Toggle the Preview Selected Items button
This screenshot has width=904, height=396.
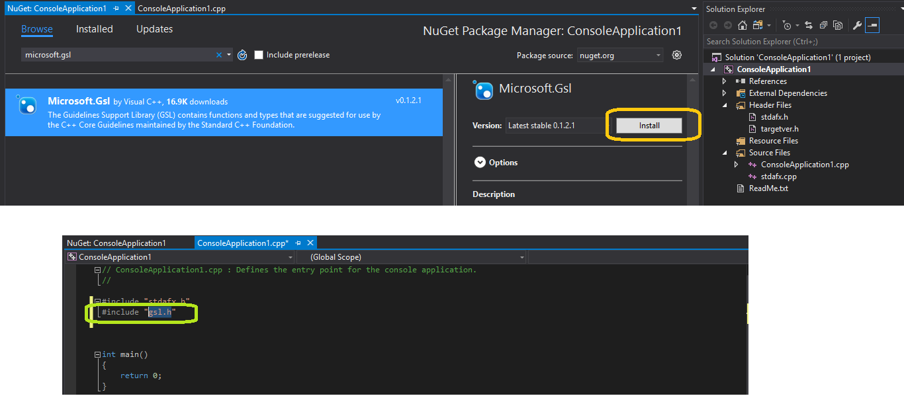[872, 25]
